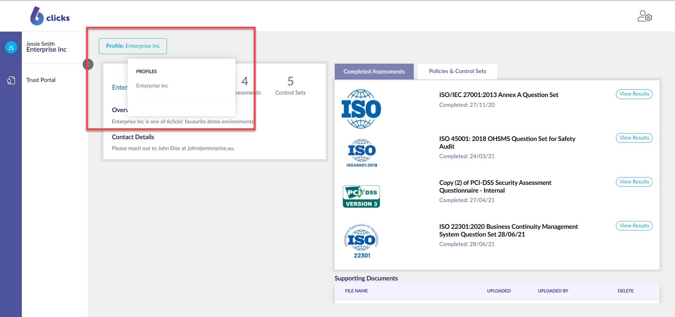
Task: Open Trust Portal menu item
Action: 41,80
